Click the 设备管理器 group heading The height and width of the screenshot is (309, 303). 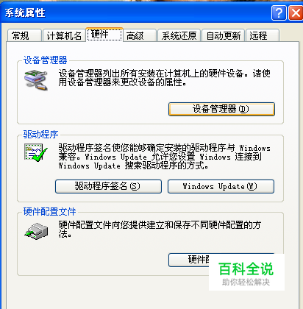[45, 60]
